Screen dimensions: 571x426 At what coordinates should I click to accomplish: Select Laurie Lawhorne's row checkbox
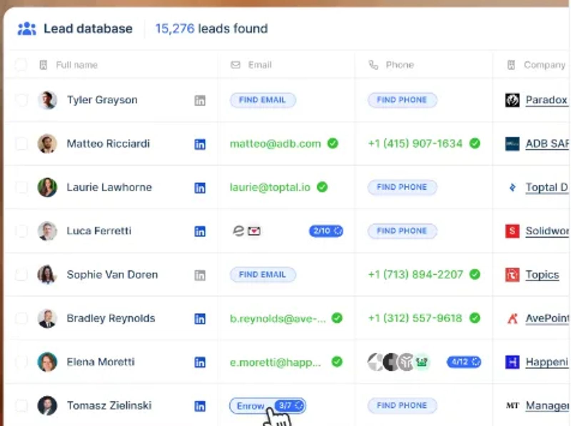click(x=21, y=187)
